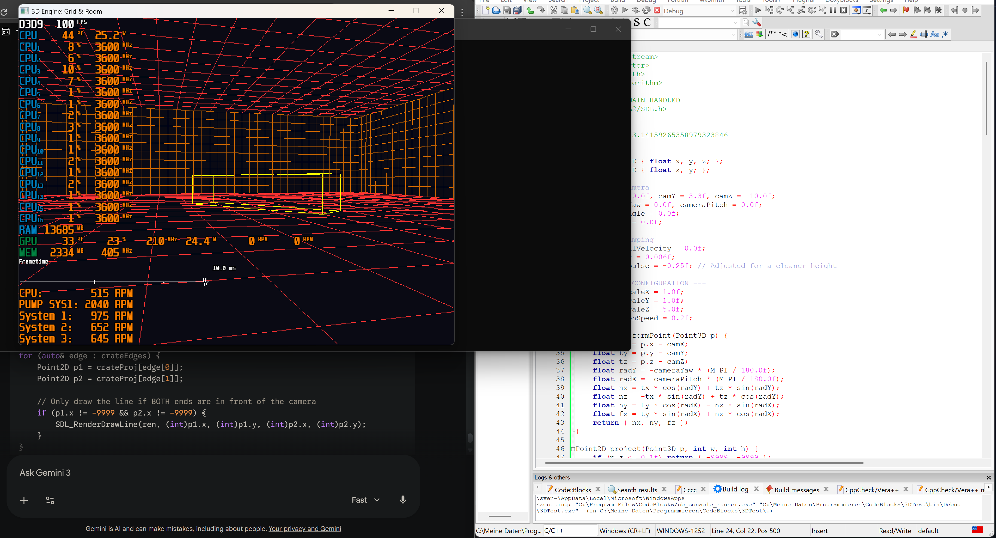The height and width of the screenshot is (538, 996).
Task: Open the Replace dialog icon
Action: click(598, 10)
